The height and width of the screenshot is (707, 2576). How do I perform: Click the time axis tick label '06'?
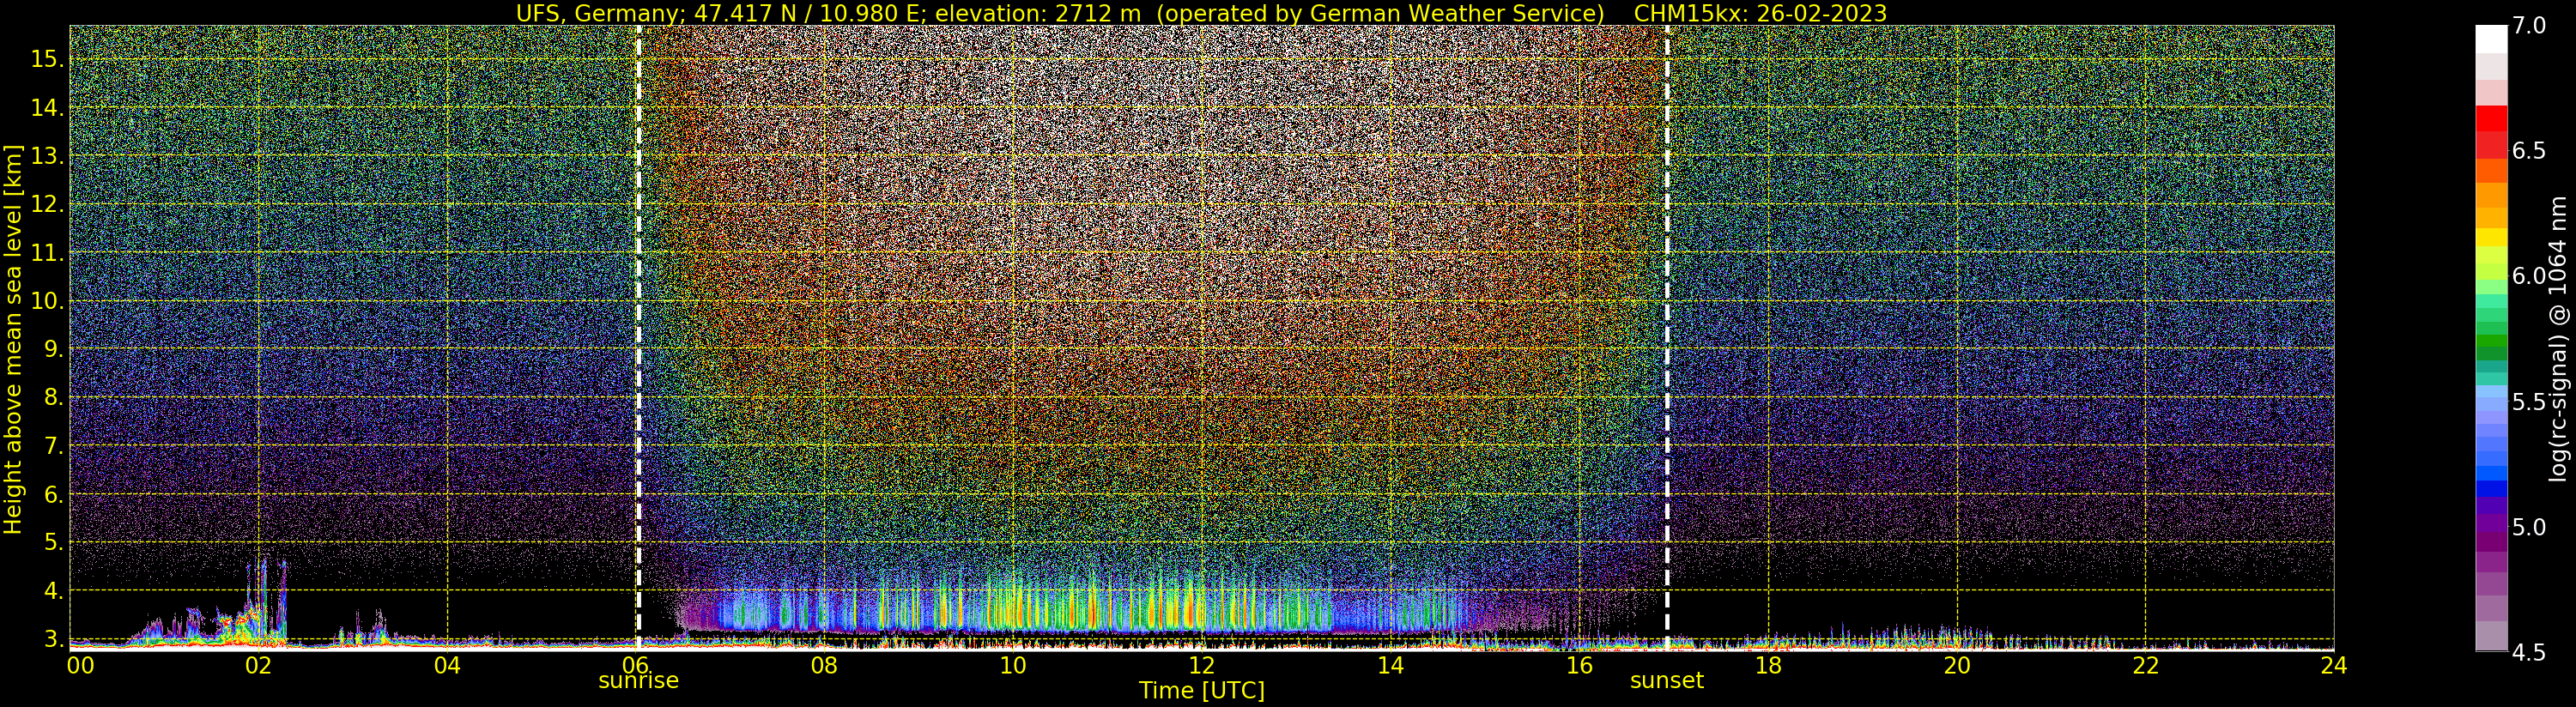[635, 665]
